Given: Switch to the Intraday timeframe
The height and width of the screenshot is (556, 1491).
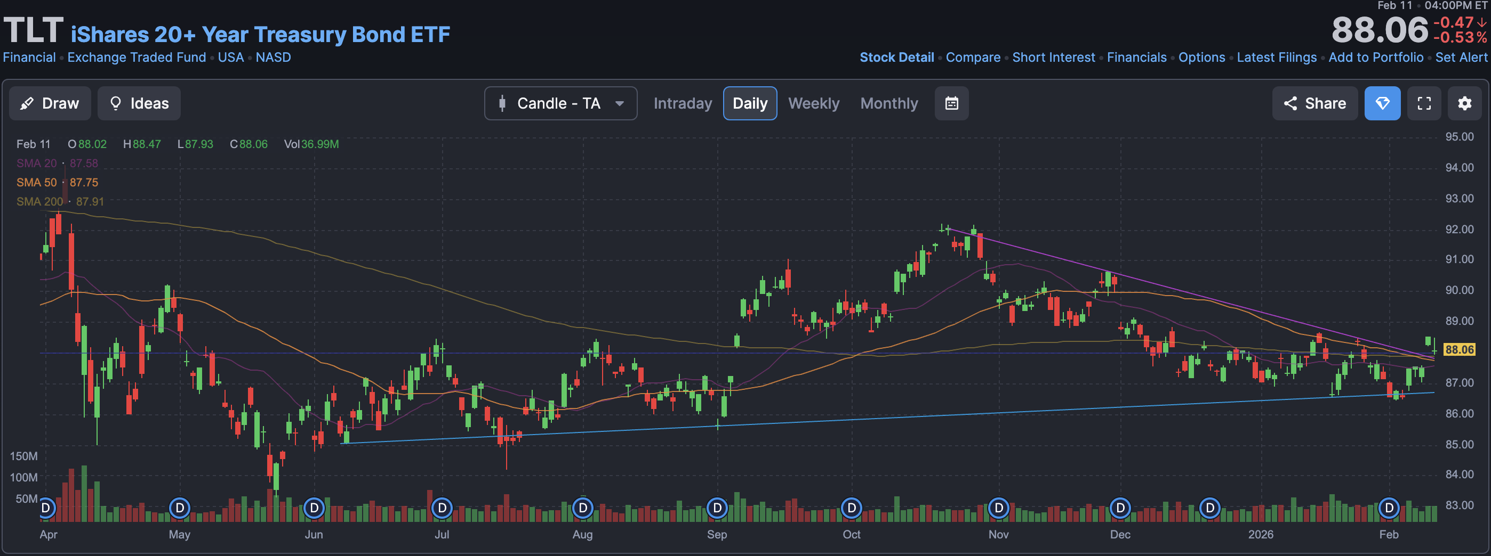Looking at the screenshot, I should click(683, 103).
